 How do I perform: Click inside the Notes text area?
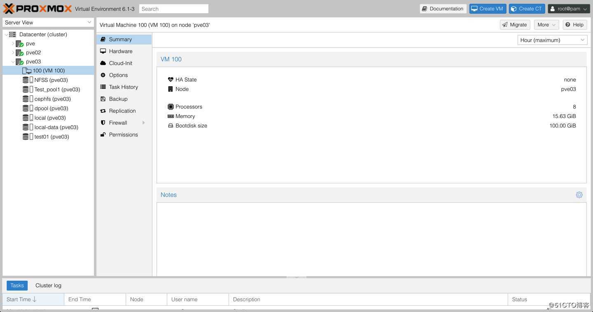371,239
